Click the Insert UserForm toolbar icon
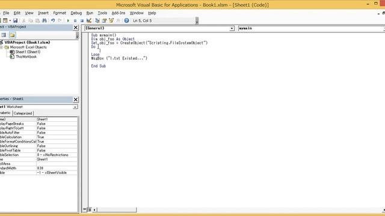Image resolution: width=385 pixels, height=216 pixels. tap(5, 21)
